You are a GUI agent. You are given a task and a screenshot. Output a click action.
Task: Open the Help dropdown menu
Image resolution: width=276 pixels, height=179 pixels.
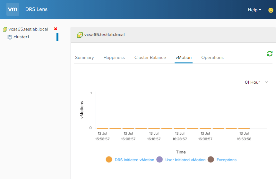[x=254, y=10]
